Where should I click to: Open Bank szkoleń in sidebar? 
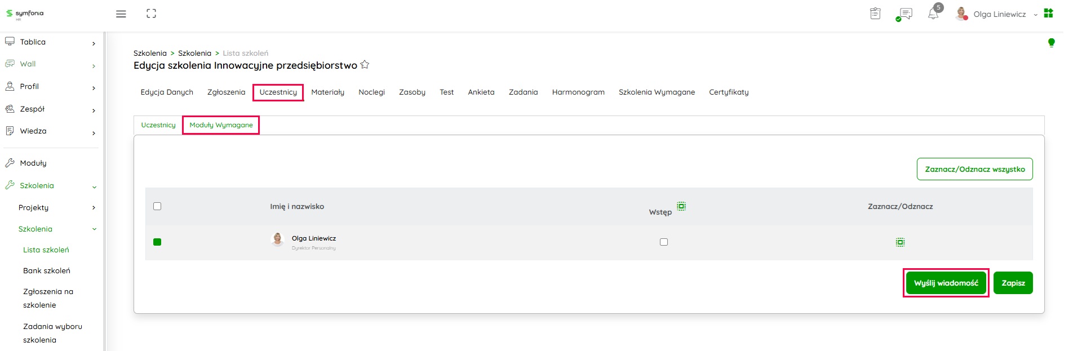[47, 271]
